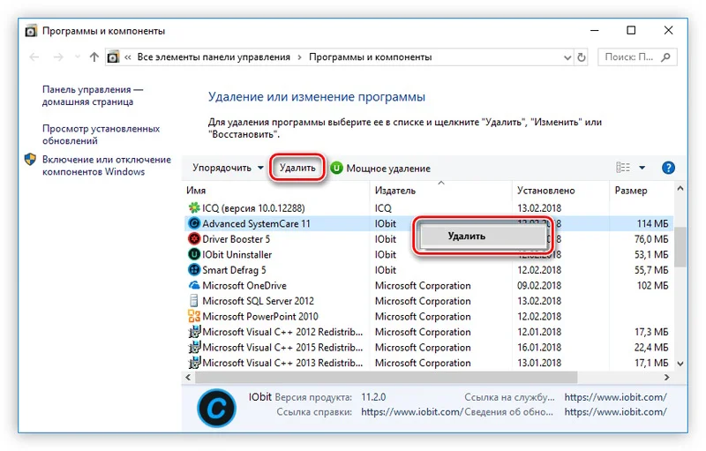This screenshot has width=706, height=451.
Task: Click the Удалить toolbar button
Action: coord(297,168)
